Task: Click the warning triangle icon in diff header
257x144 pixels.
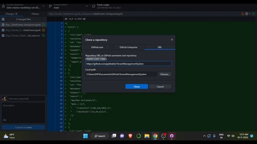Action: coord(243,14)
